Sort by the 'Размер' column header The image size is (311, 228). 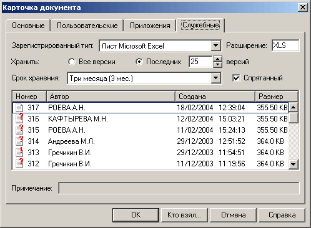pyautogui.click(x=277, y=97)
